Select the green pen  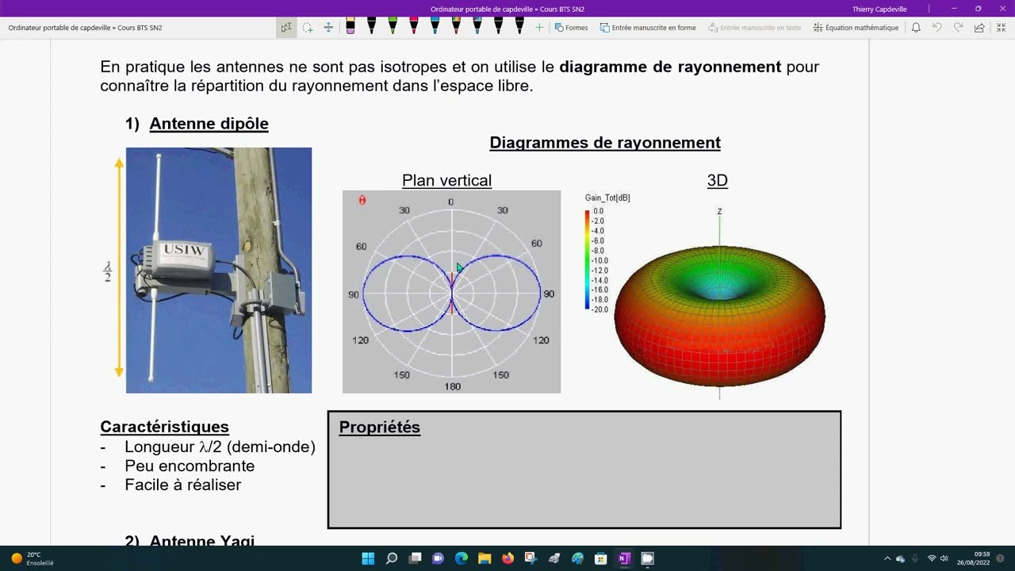click(x=393, y=26)
